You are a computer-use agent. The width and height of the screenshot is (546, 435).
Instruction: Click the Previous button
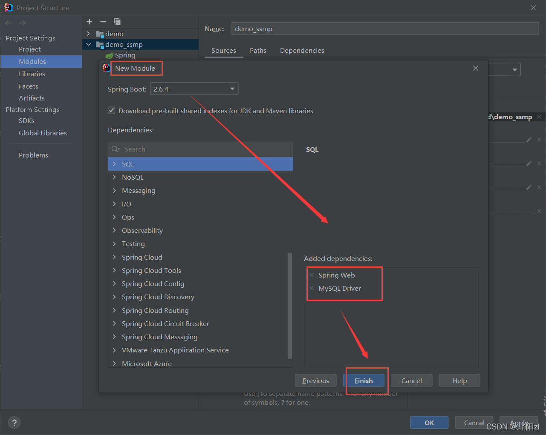(315, 381)
